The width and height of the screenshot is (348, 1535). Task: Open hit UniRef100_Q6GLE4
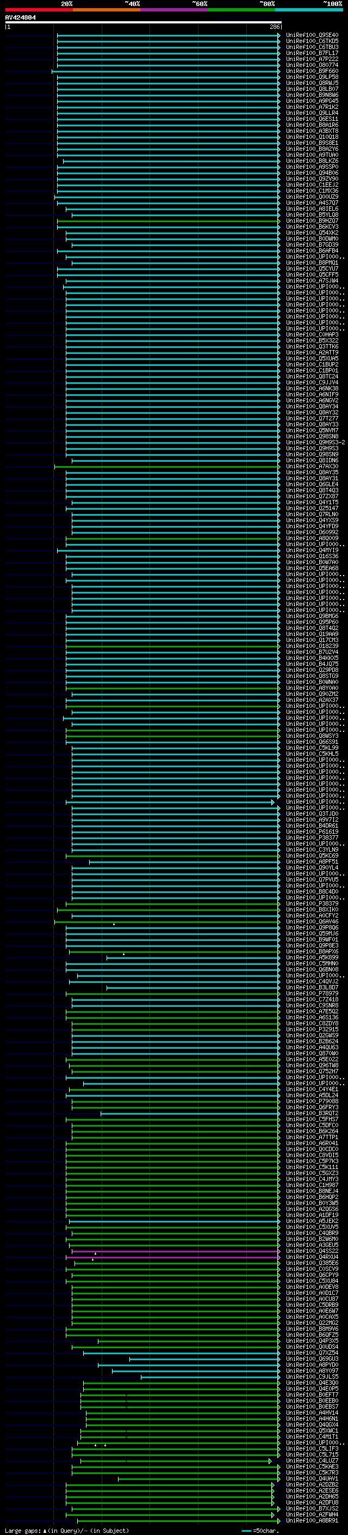point(312,485)
